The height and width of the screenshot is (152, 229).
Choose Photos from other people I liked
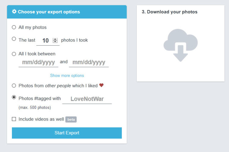(x=14, y=86)
